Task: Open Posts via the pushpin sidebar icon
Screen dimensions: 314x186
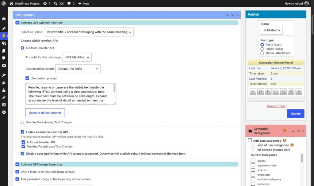Action: pyautogui.click(x=4, y=28)
